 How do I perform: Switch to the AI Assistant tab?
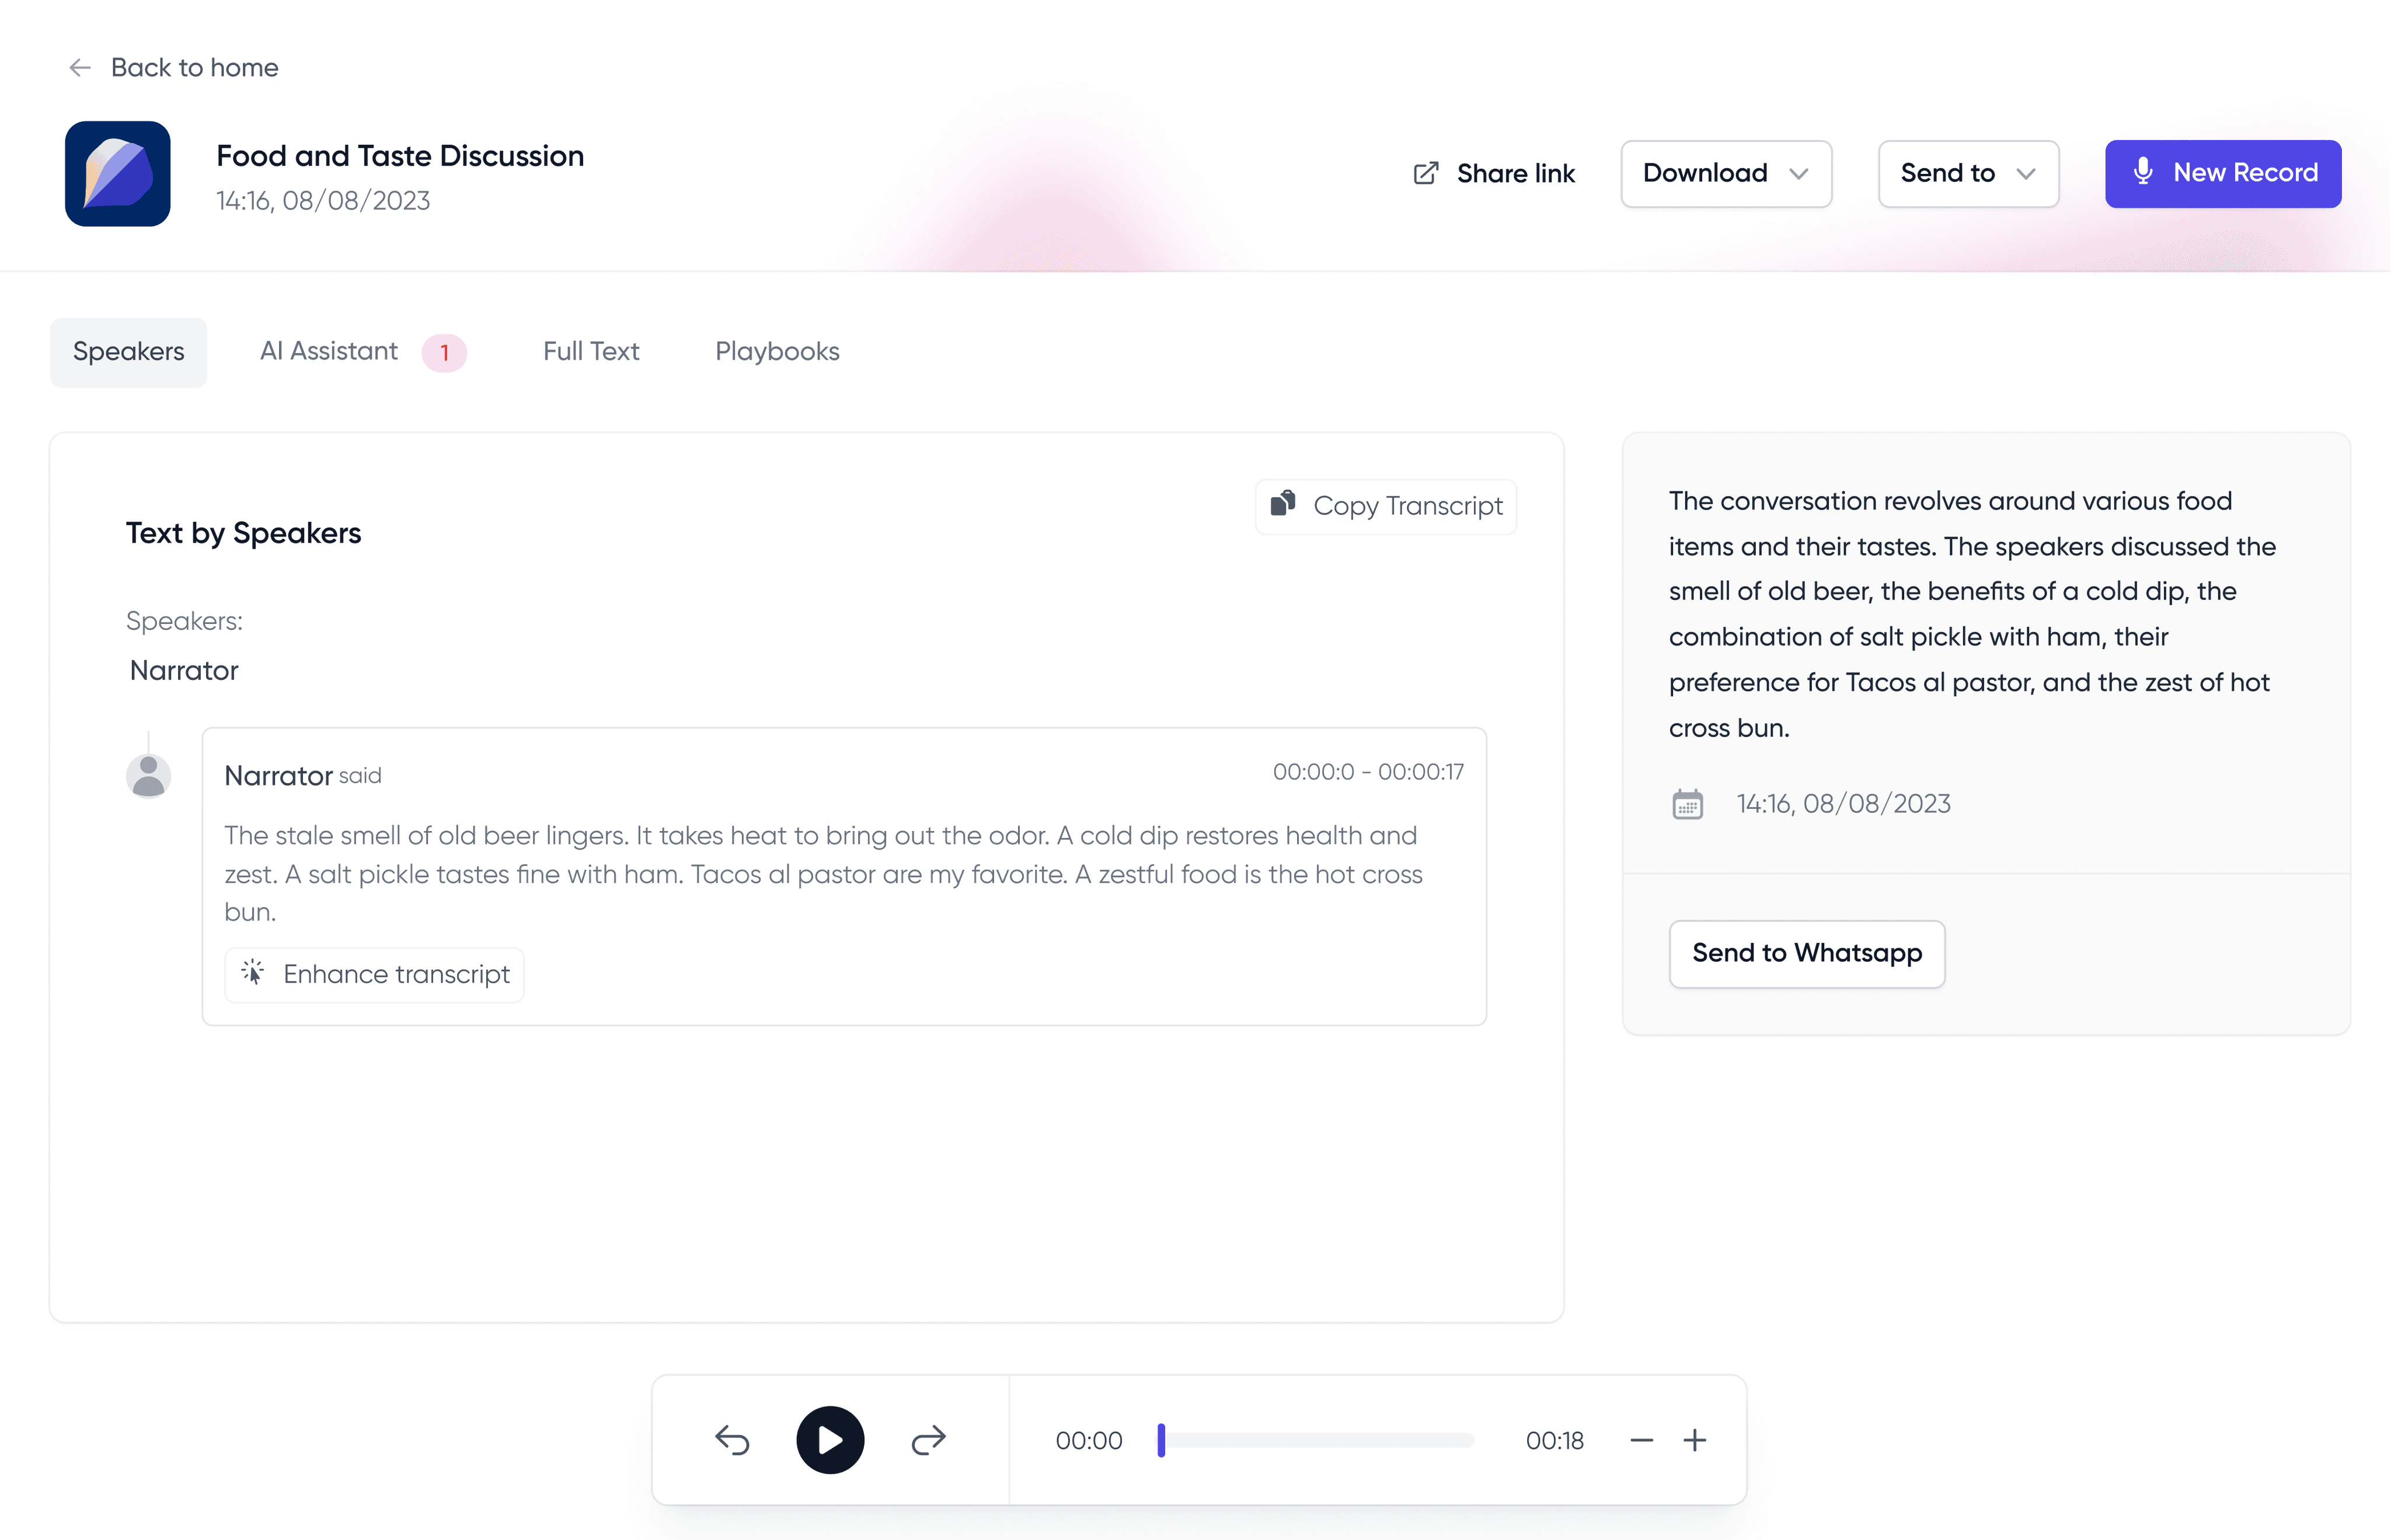point(328,351)
